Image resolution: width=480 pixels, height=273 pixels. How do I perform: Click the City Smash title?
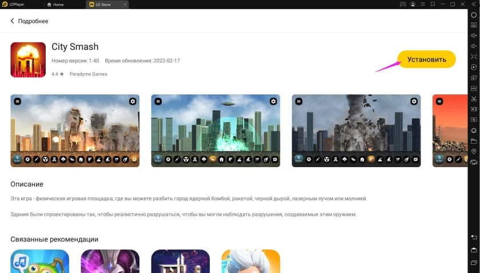tap(75, 46)
